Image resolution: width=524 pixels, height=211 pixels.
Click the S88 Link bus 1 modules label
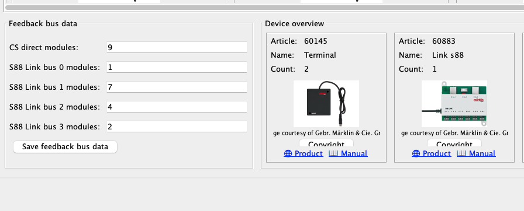[55, 87]
